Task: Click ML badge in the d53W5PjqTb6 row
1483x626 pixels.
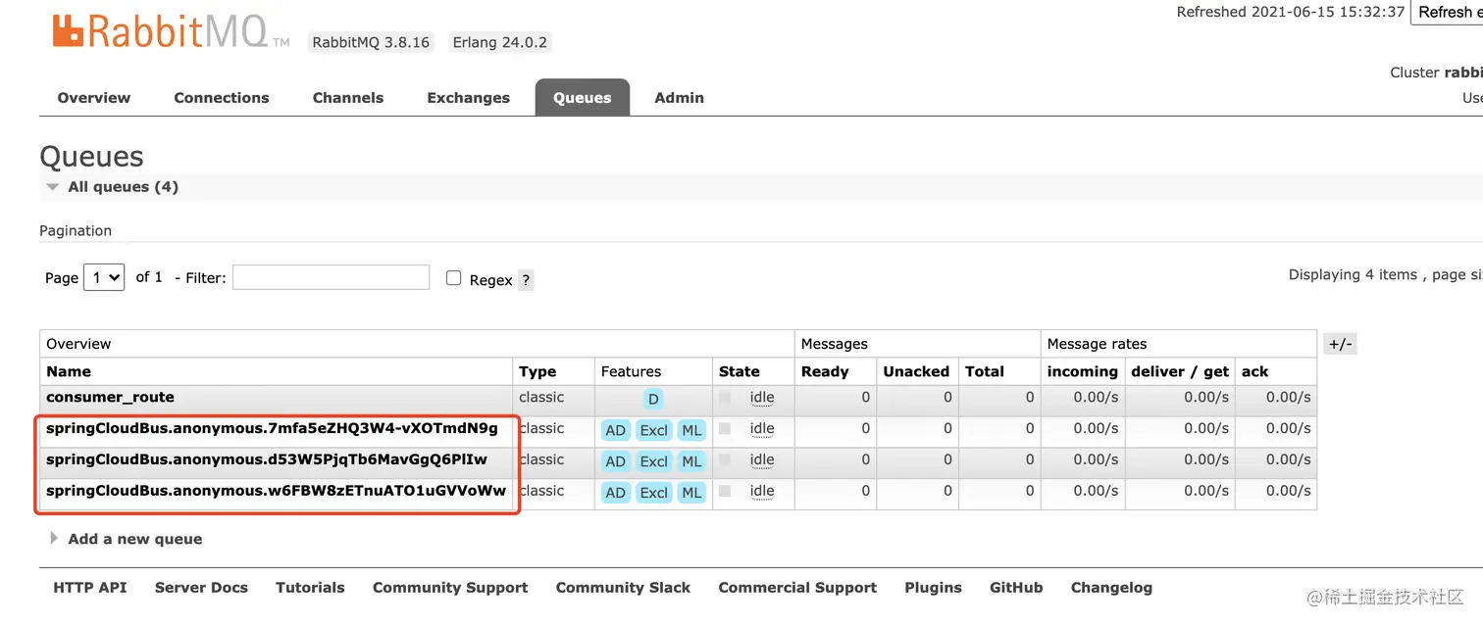Action: (x=691, y=461)
